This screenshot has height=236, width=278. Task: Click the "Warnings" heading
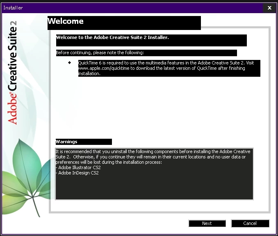66,142
